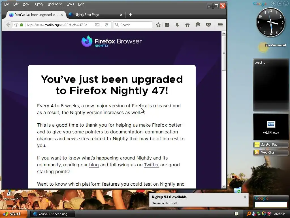Go to the Home page icon
Screen dimensions: 290x218
pos(187,25)
